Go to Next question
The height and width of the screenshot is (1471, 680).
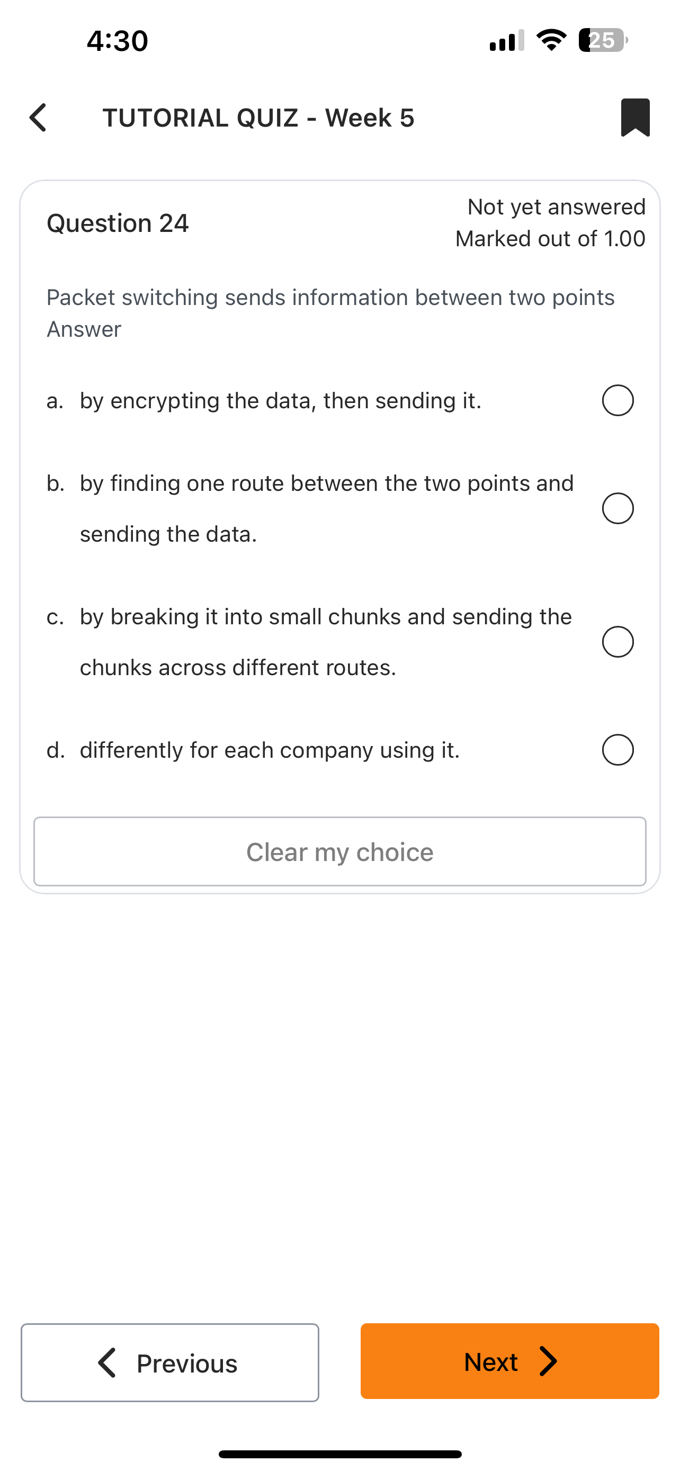pyautogui.click(x=509, y=1361)
